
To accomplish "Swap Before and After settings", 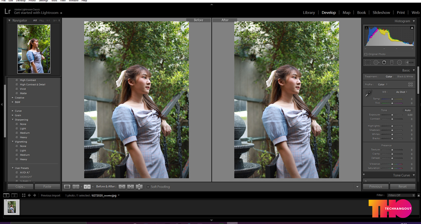I will coord(139,187).
